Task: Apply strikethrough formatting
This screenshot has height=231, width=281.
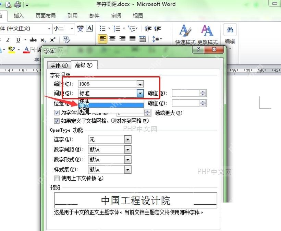Action: tap(33, 40)
